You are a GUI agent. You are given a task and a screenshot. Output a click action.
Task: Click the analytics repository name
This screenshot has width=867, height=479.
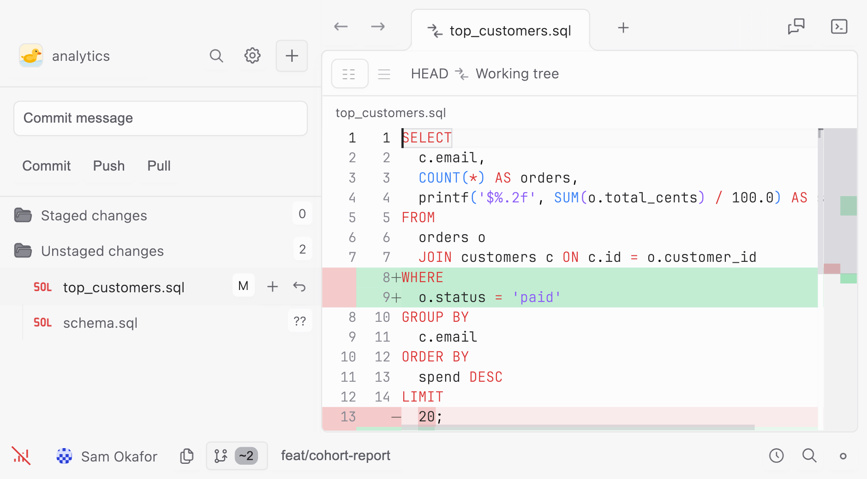click(81, 56)
